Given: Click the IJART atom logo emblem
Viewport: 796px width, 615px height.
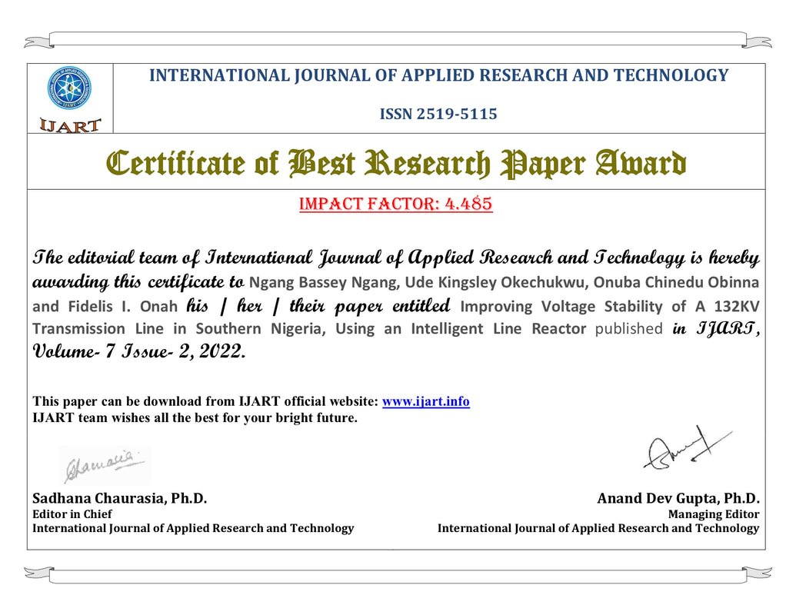Looking at the screenshot, I should 69,88.
